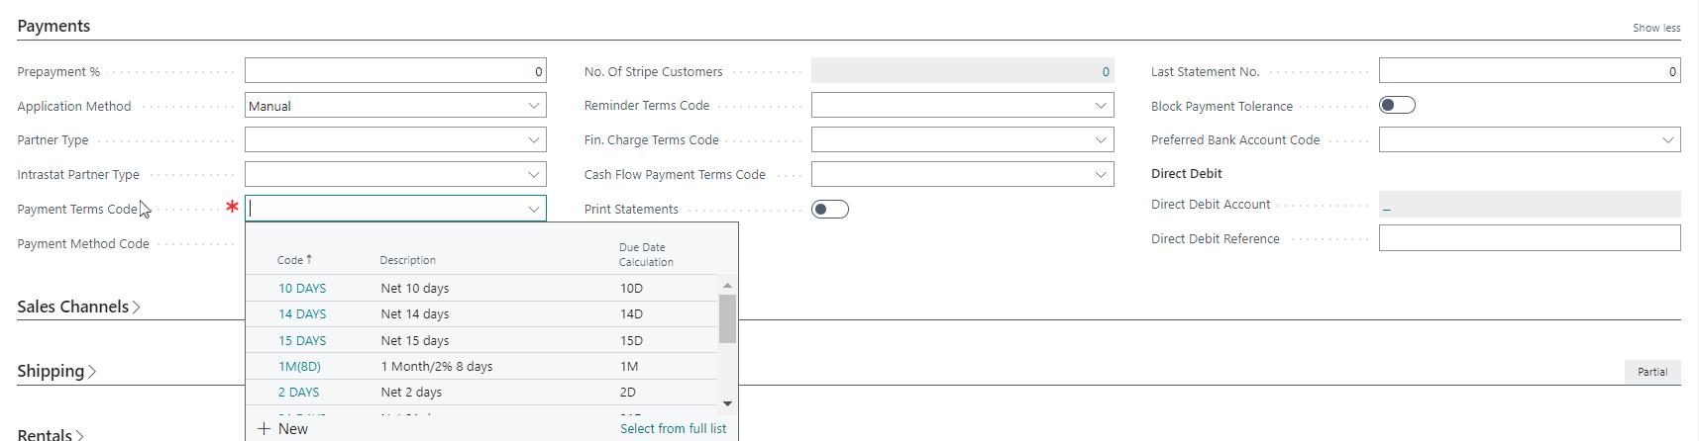1699x441 pixels.
Task: Click the plus New icon in dropdown
Action: tap(265, 428)
